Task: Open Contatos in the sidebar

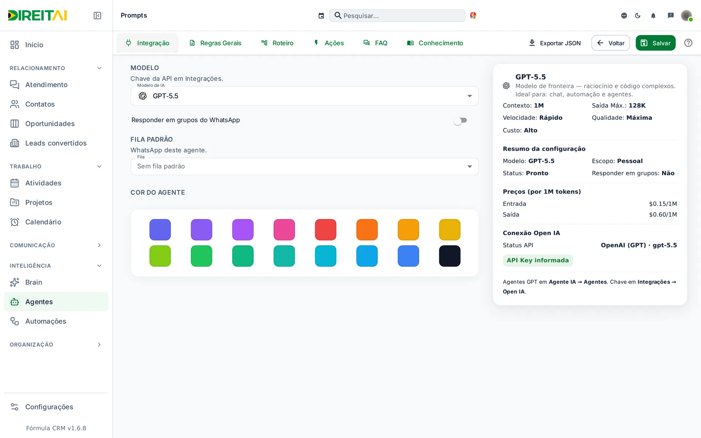Action: (x=56, y=104)
